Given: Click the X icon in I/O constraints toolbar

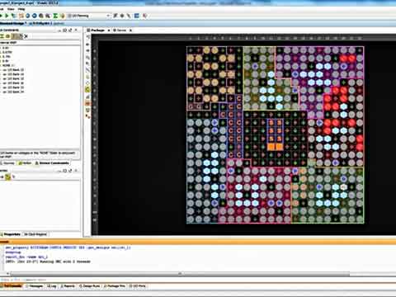Looking at the screenshot, I should (26, 36).
